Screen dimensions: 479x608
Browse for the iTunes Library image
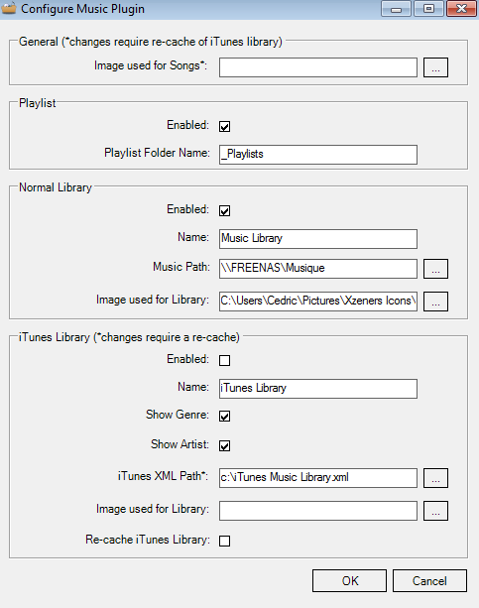pyautogui.click(x=435, y=511)
